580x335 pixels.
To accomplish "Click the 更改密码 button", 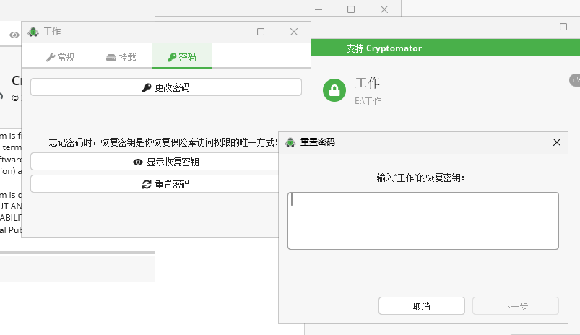I will (x=166, y=87).
